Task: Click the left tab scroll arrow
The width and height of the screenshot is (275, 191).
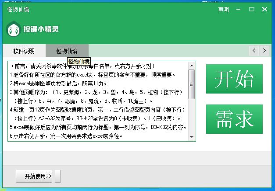Action: coord(254,51)
